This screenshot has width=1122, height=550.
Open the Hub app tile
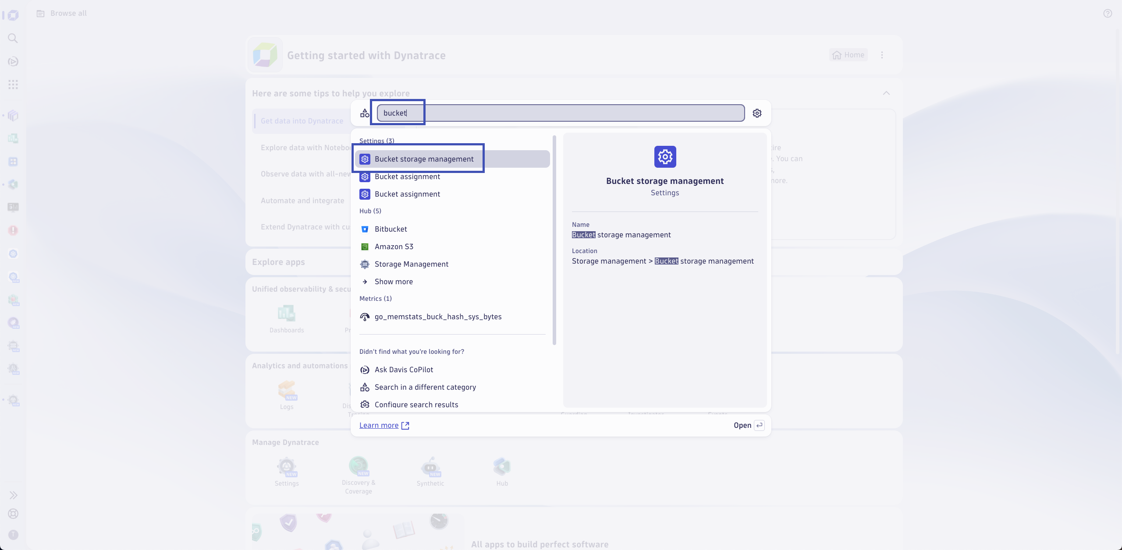click(x=502, y=472)
